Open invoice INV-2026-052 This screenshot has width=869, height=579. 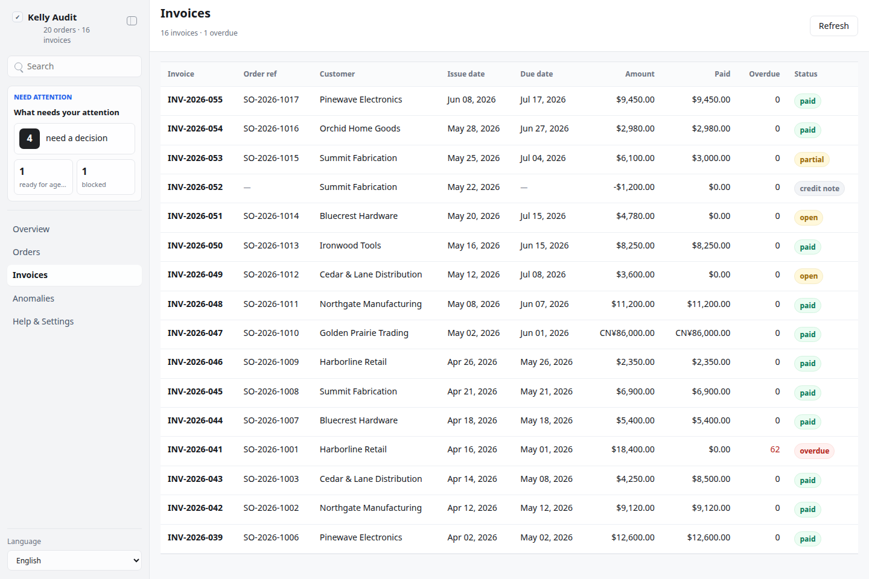(x=195, y=187)
